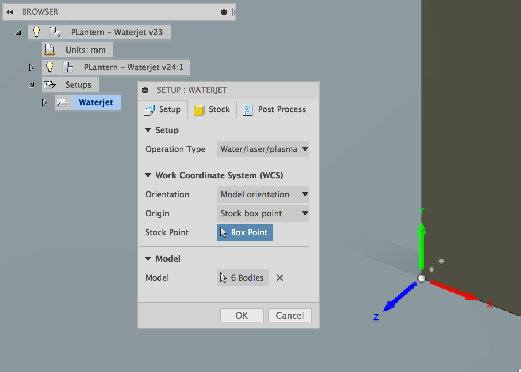Collapse the PLantern – Waterjet v23 tree root
This screenshot has height=372, width=521.
(18, 33)
